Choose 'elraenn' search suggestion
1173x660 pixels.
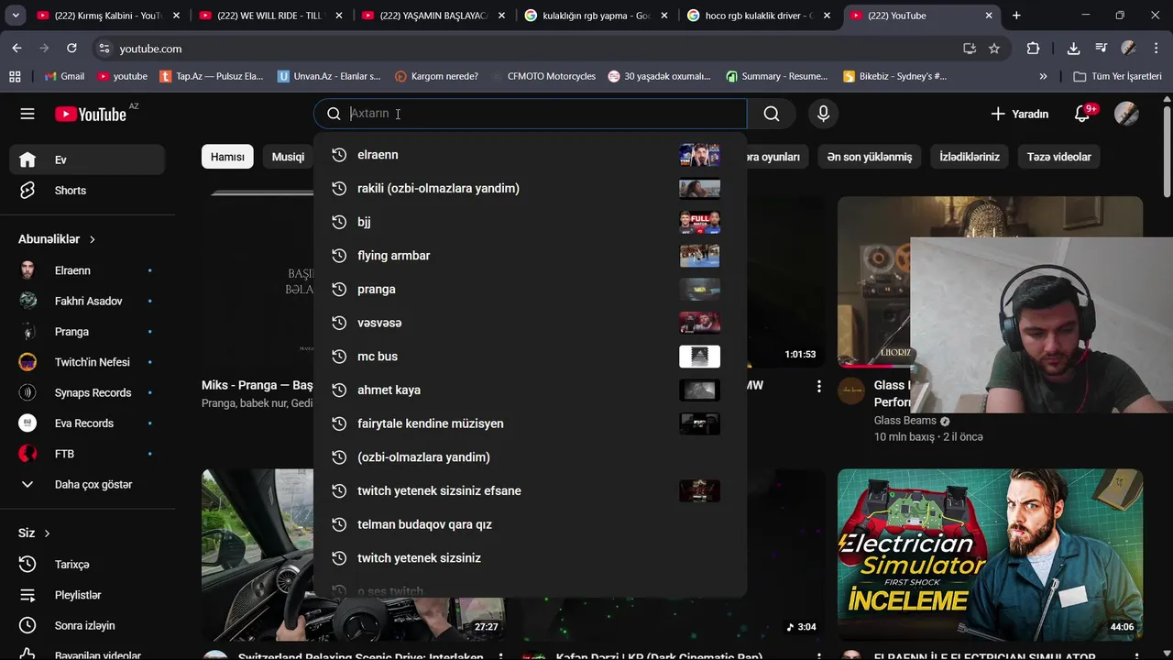pos(530,155)
